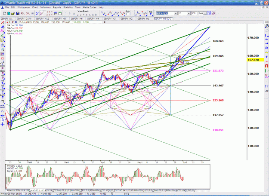The height and width of the screenshot is (196, 269).
Task: Expand the Bars unit dropdown
Action: pyautogui.click(x=205, y=13)
